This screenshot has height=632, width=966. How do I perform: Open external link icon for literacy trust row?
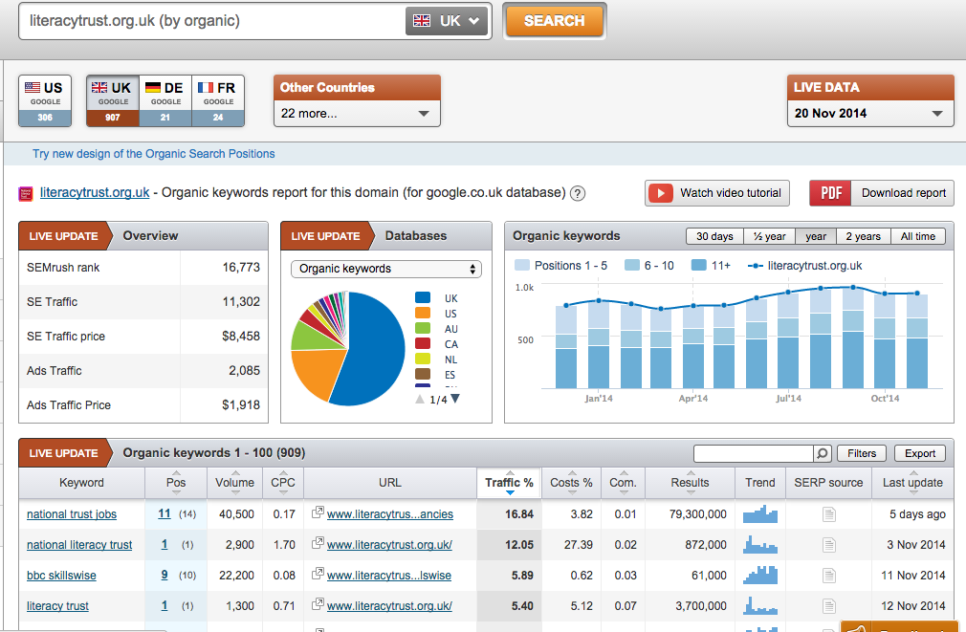[x=318, y=604]
